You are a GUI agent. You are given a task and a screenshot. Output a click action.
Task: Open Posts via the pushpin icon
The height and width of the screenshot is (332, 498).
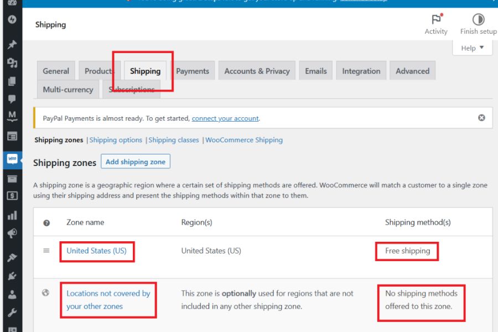point(12,45)
